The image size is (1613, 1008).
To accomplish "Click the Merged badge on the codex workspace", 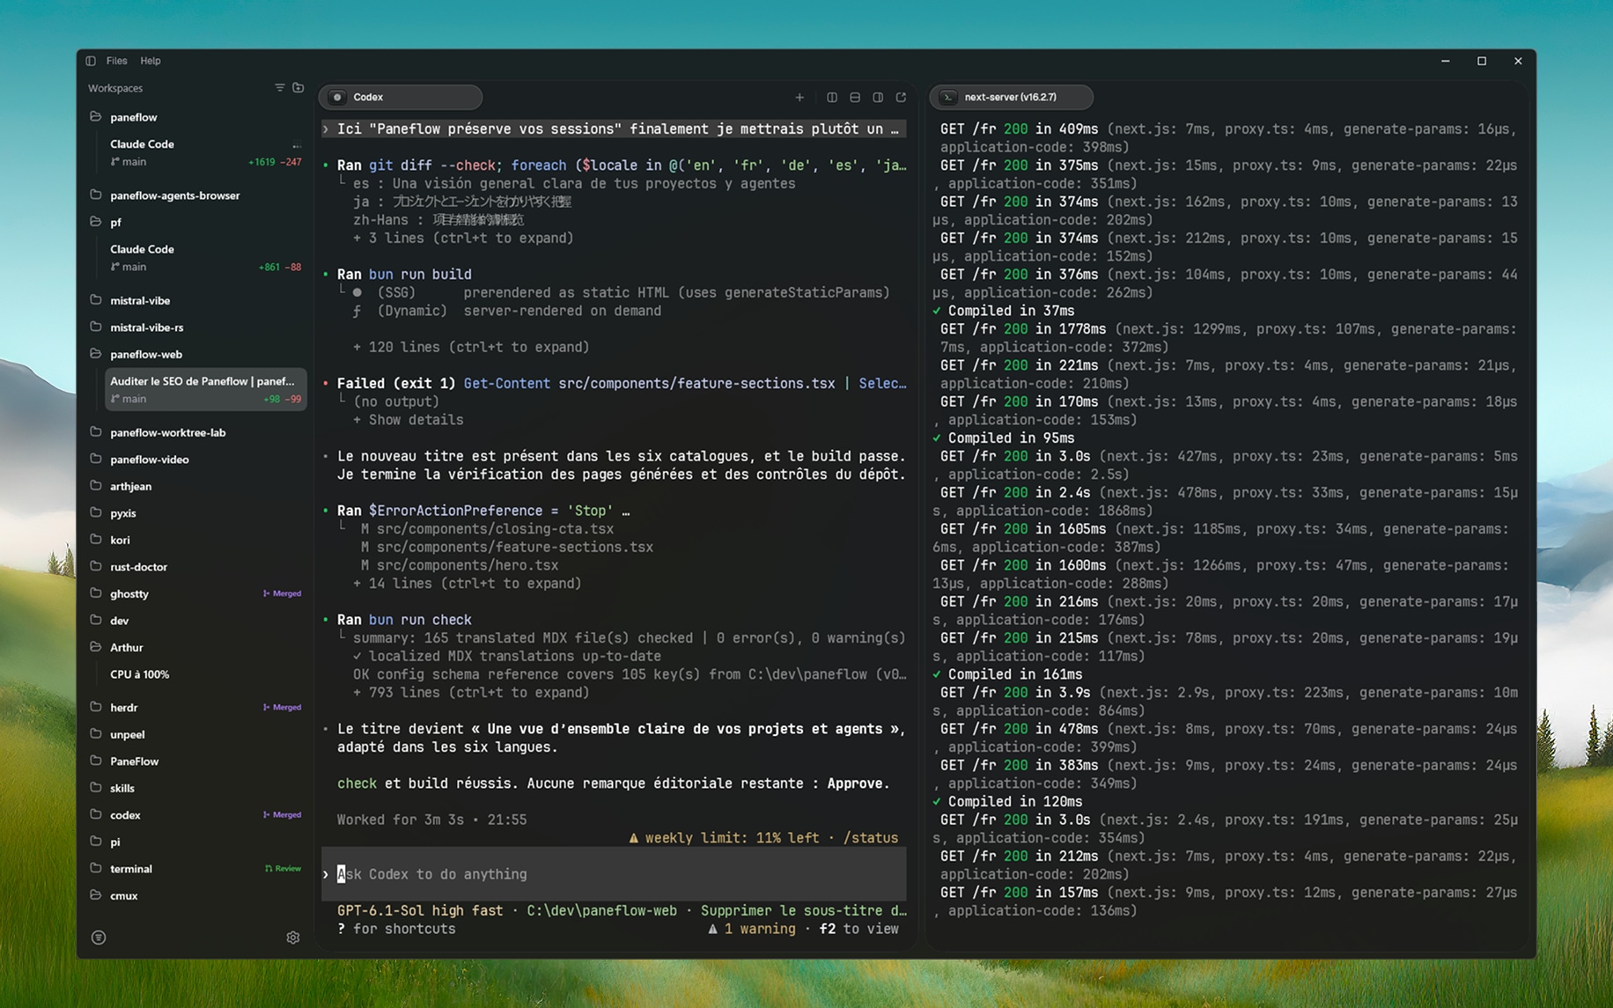I will pos(283,814).
